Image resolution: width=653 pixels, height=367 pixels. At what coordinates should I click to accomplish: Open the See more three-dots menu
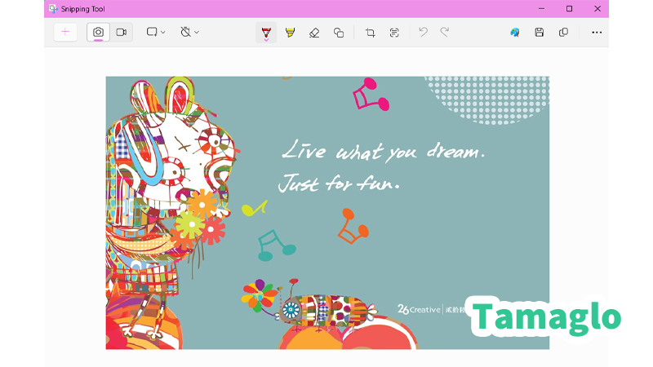point(597,33)
